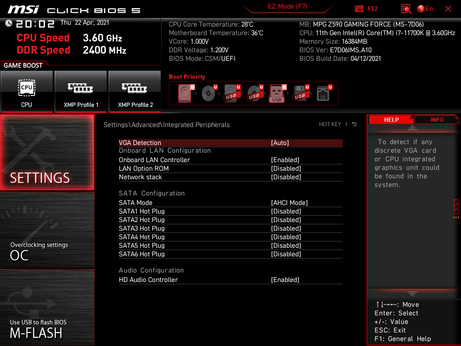Change SATA3 Hot Plug setting
The image size is (461, 346).
coord(230,228)
